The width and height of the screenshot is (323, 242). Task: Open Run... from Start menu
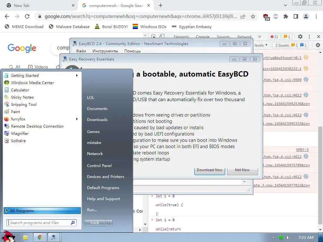click(x=92, y=210)
